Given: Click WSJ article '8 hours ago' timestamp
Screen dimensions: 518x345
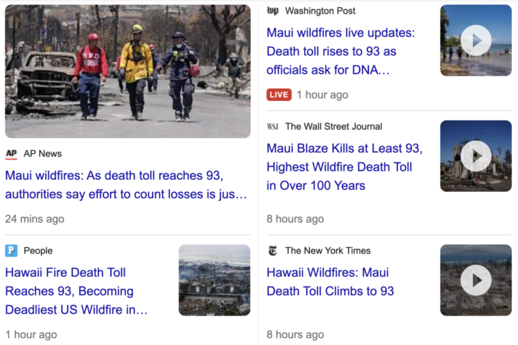Looking at the screenshot, I should coord(295,219).
